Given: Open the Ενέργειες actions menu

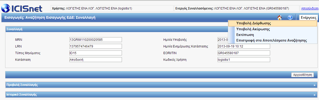Looking at the screenshot, I should [x=309, y=18].
